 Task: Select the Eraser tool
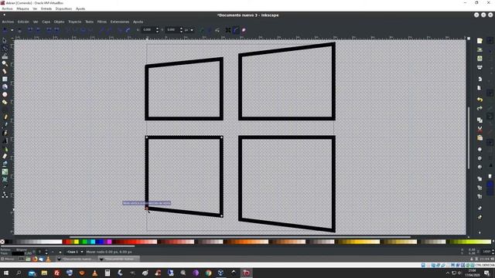(x=5, y=156)
